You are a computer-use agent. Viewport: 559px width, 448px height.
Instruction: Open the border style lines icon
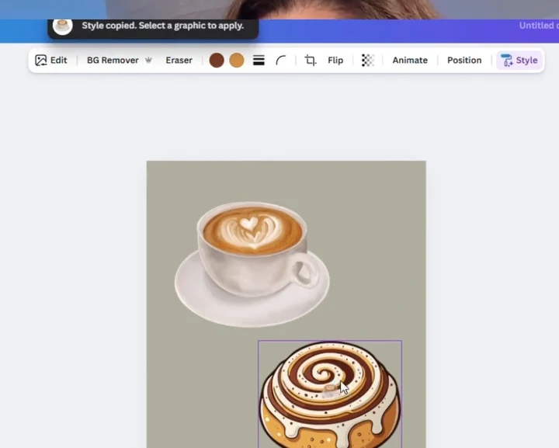click(259, 61)
